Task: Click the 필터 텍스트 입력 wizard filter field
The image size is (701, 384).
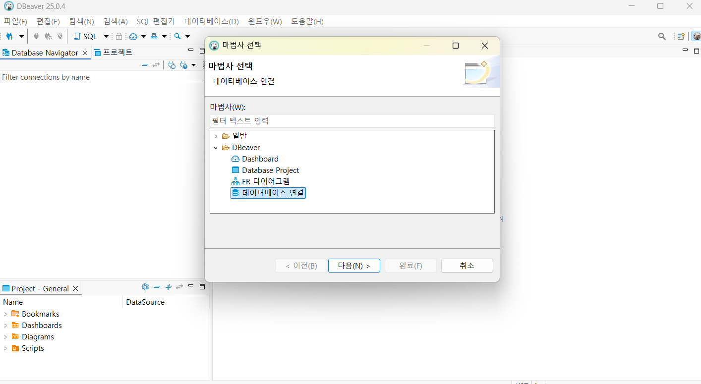Action: (x=352, y=120)
